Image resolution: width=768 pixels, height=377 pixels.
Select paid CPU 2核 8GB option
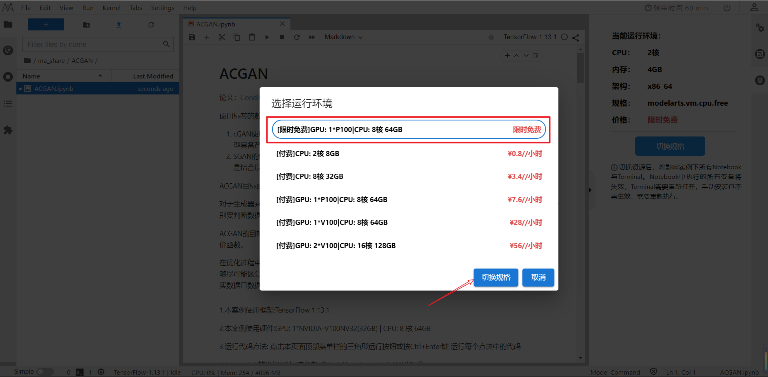click(x=409, y=154)
